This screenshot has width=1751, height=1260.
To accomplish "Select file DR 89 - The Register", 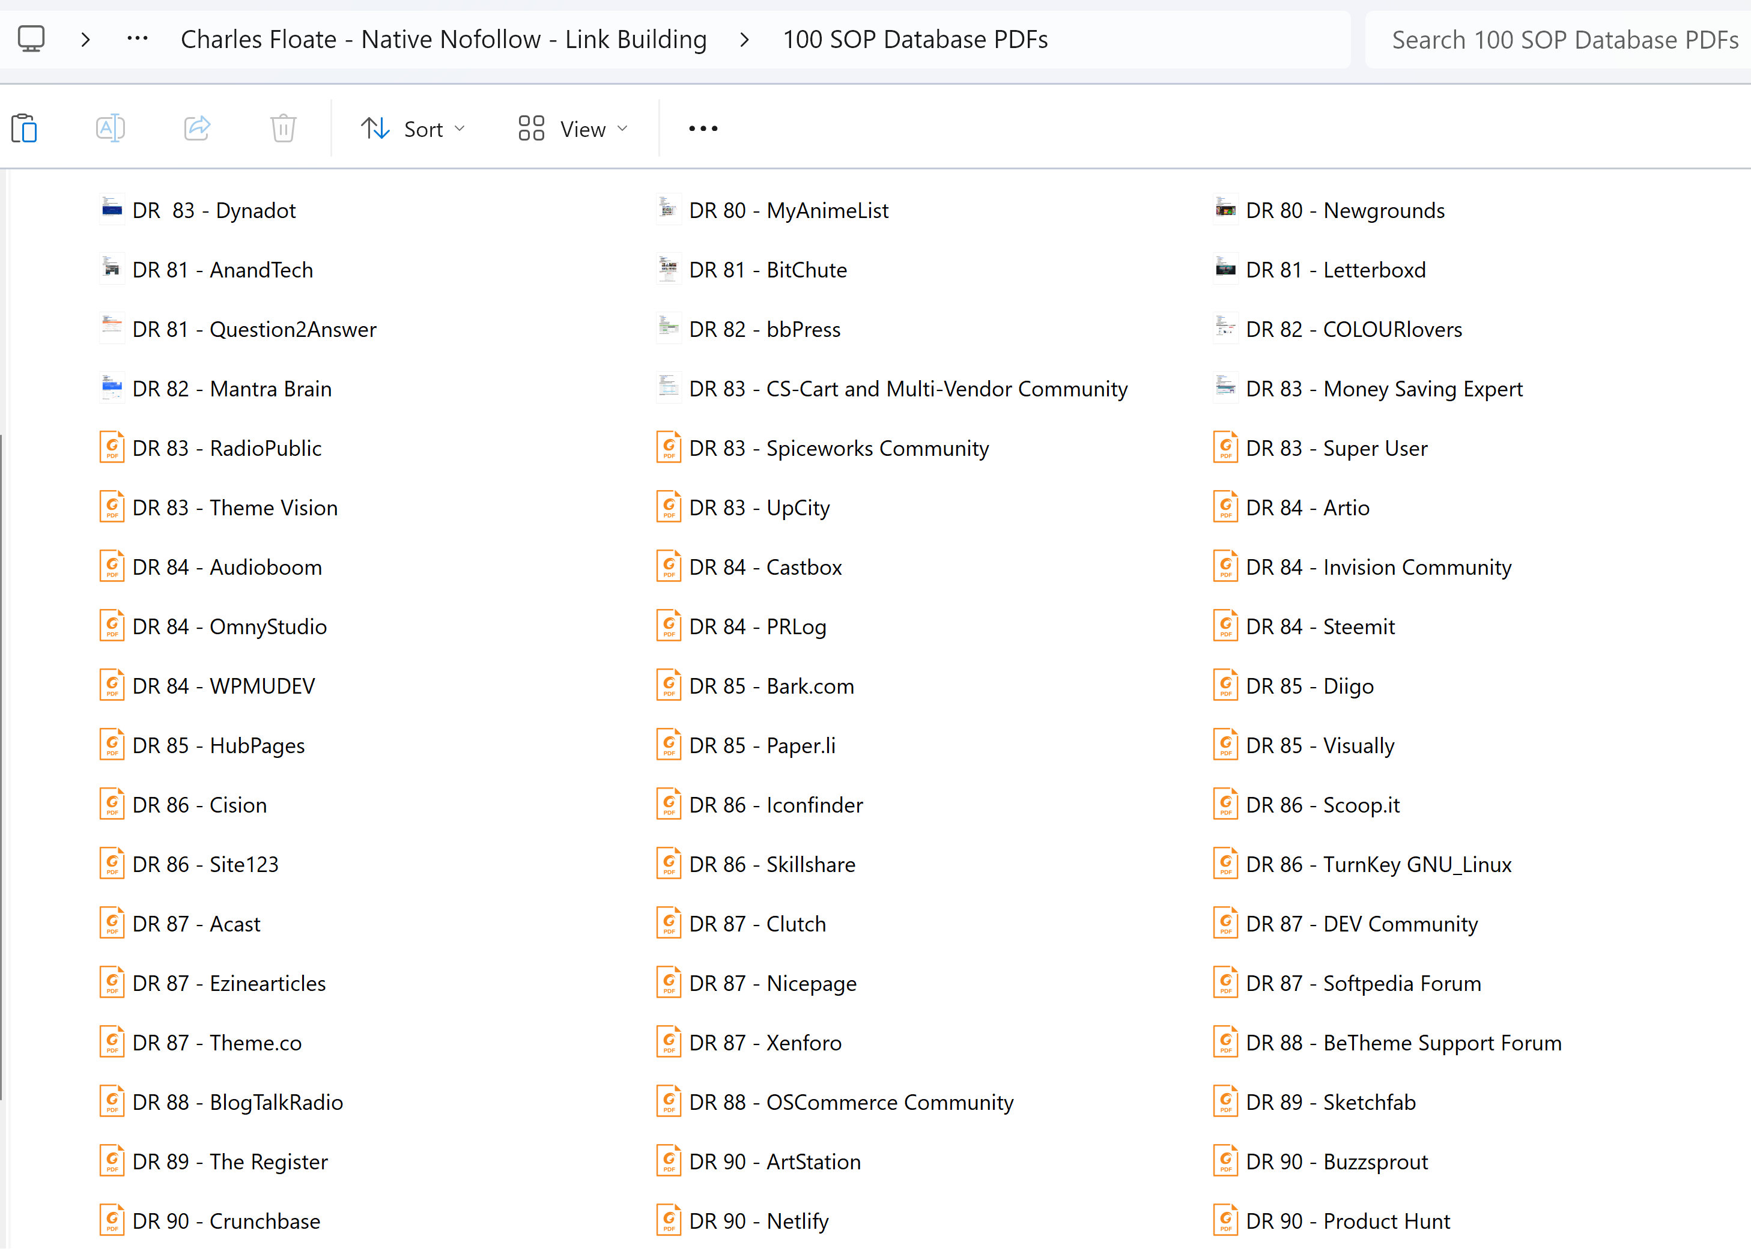I will coord(214,1161).
